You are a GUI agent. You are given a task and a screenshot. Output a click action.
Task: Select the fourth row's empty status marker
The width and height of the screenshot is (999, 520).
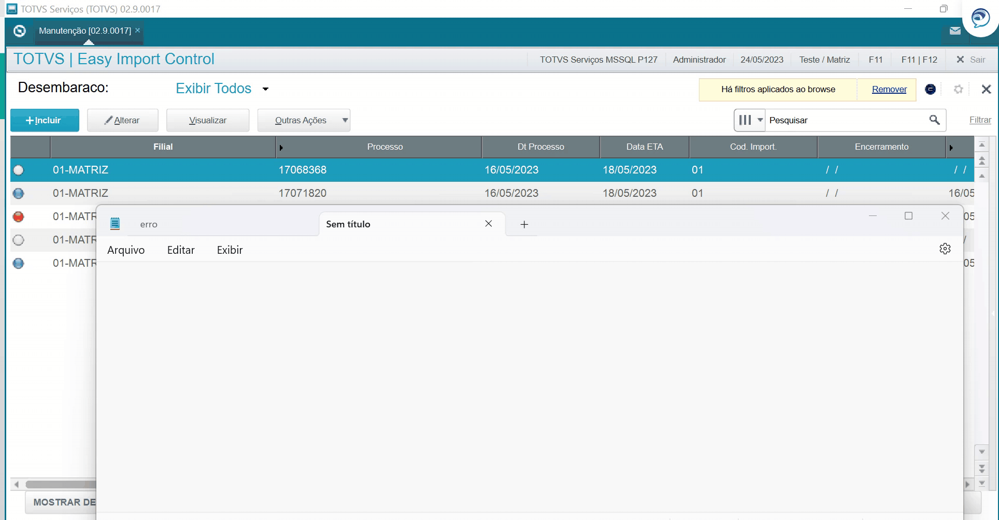tap(19, 240)
